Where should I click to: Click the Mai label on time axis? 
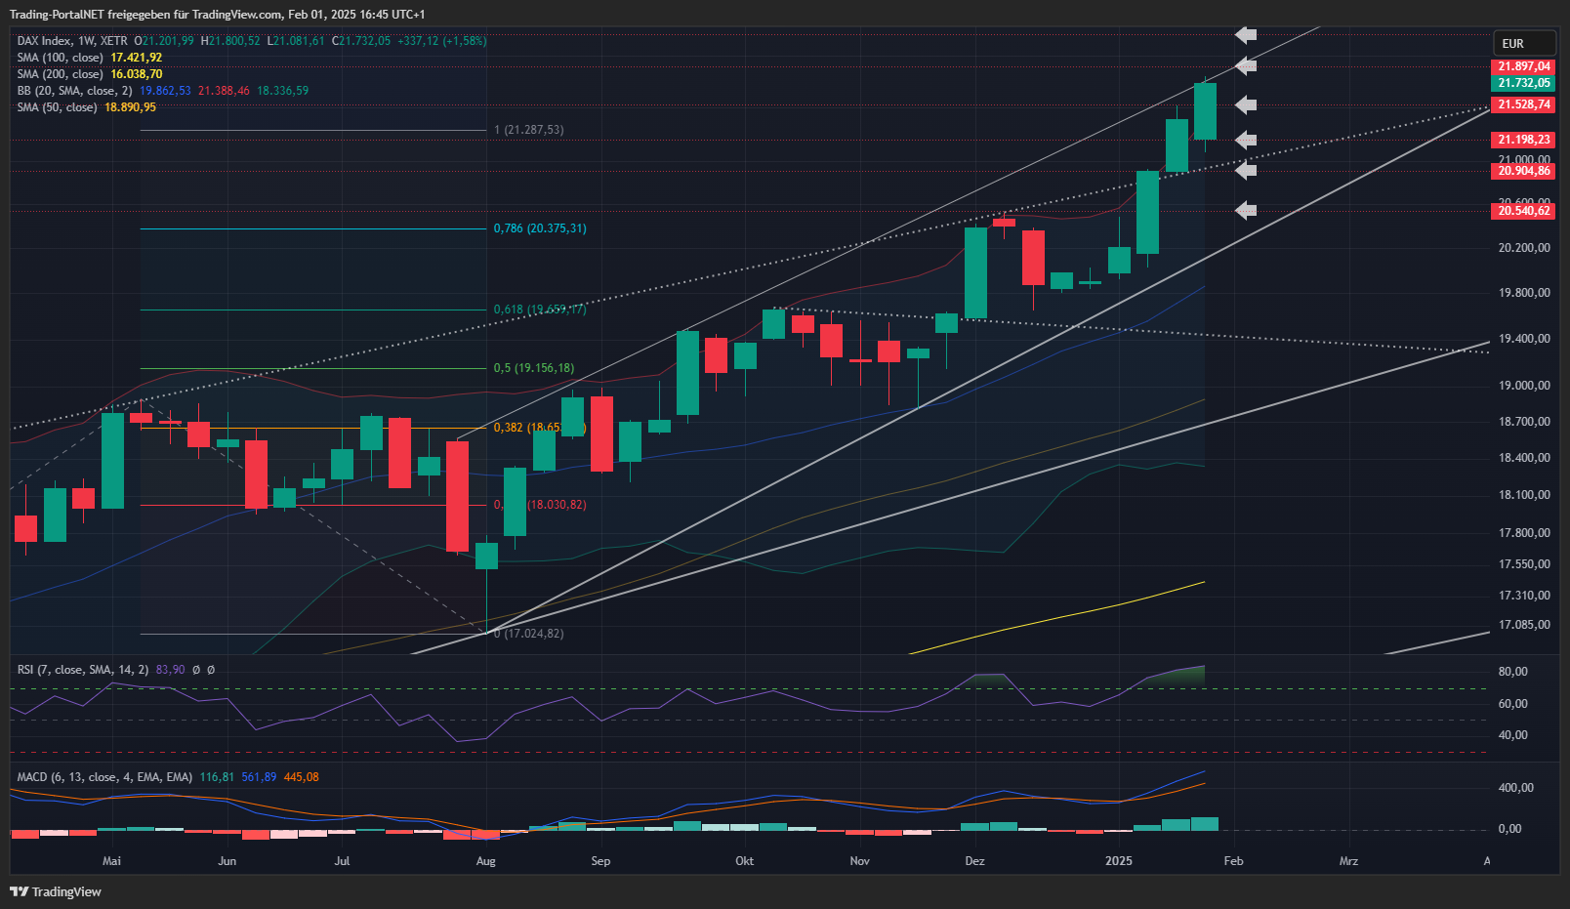coord(112,861)
